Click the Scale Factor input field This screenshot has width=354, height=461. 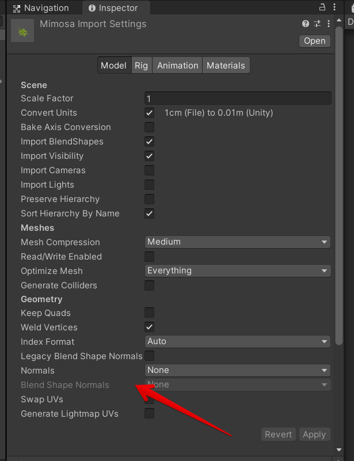[x=237, y=98]
